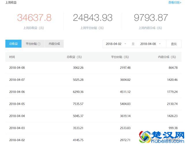The image size is (185, 144).
Task: Click the 上周收益 page heading
Action: point(11,2)
